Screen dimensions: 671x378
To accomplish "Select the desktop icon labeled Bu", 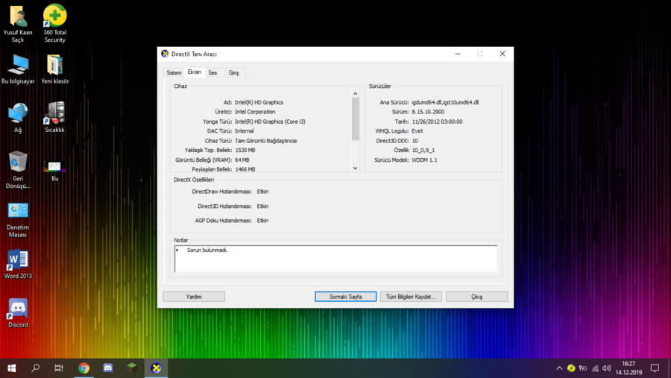I will pos(54,170).
